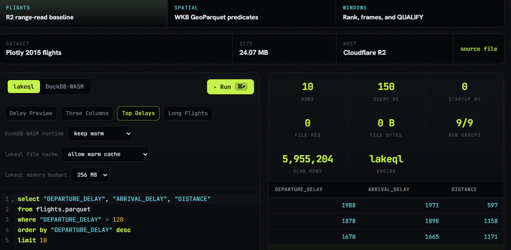This screenshot has height=250, width=511.
Task: Run the query with the Run button
Action: 230,87
